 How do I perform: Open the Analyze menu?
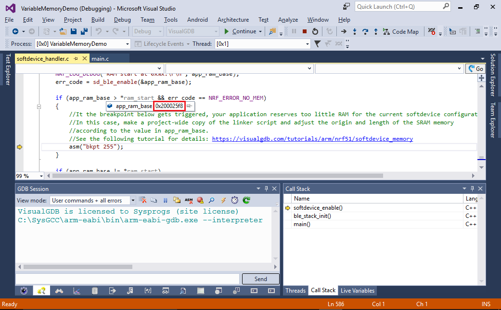[288, 20]
